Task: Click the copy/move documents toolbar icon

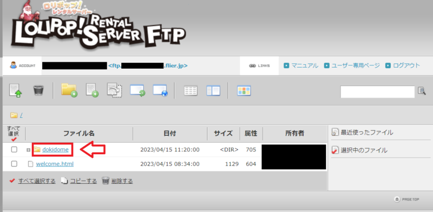Action: [x=115, y=90]
